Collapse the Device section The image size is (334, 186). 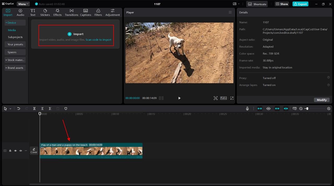[x=15, y=23]
